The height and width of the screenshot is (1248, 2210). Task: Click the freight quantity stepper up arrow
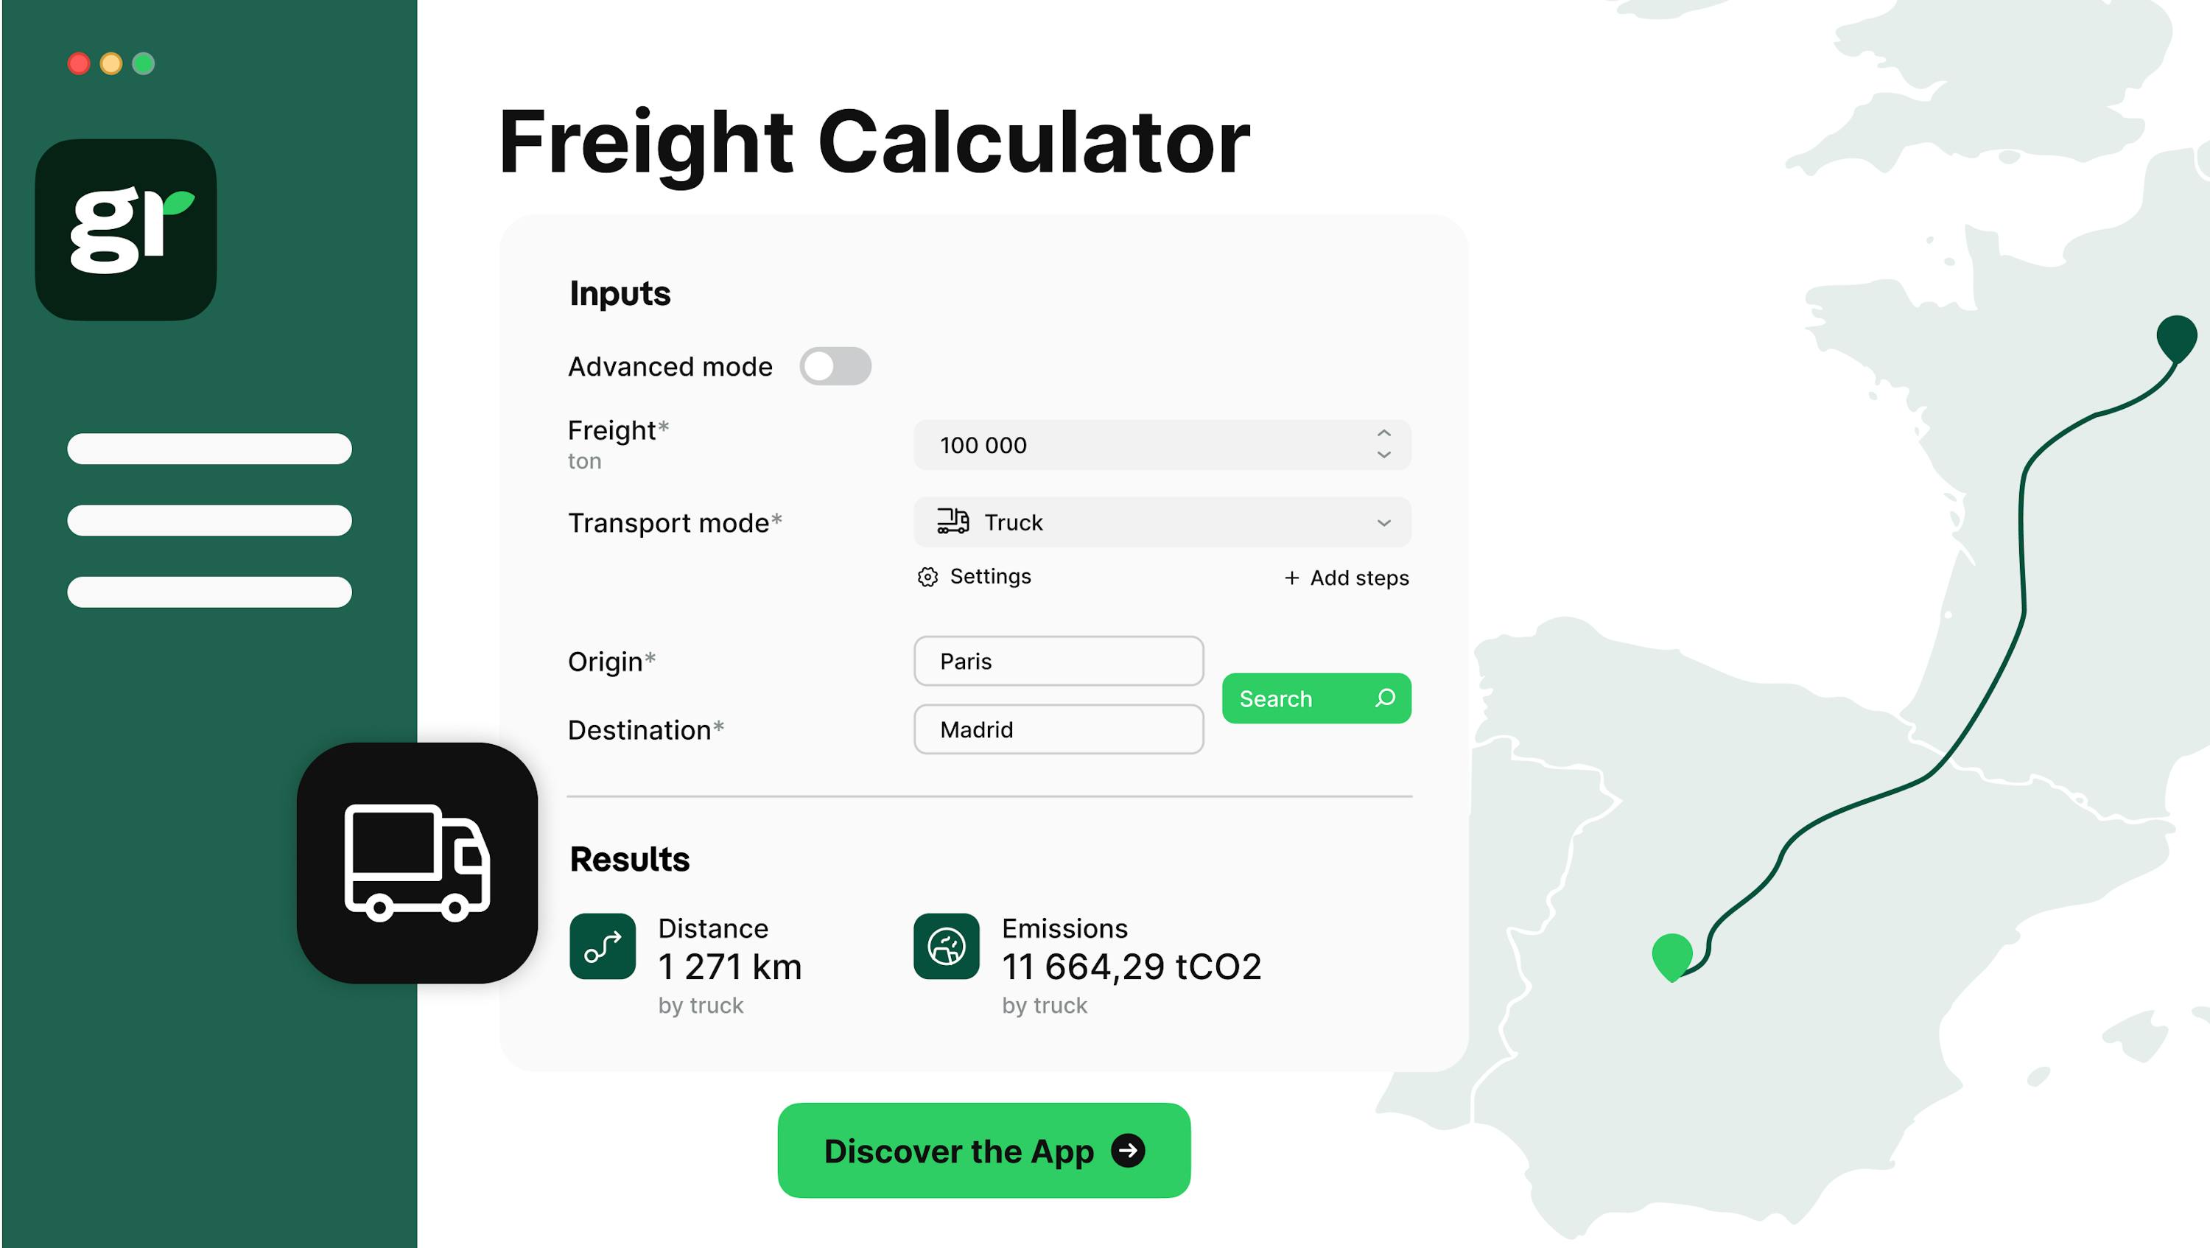(x=1383, y=434)
